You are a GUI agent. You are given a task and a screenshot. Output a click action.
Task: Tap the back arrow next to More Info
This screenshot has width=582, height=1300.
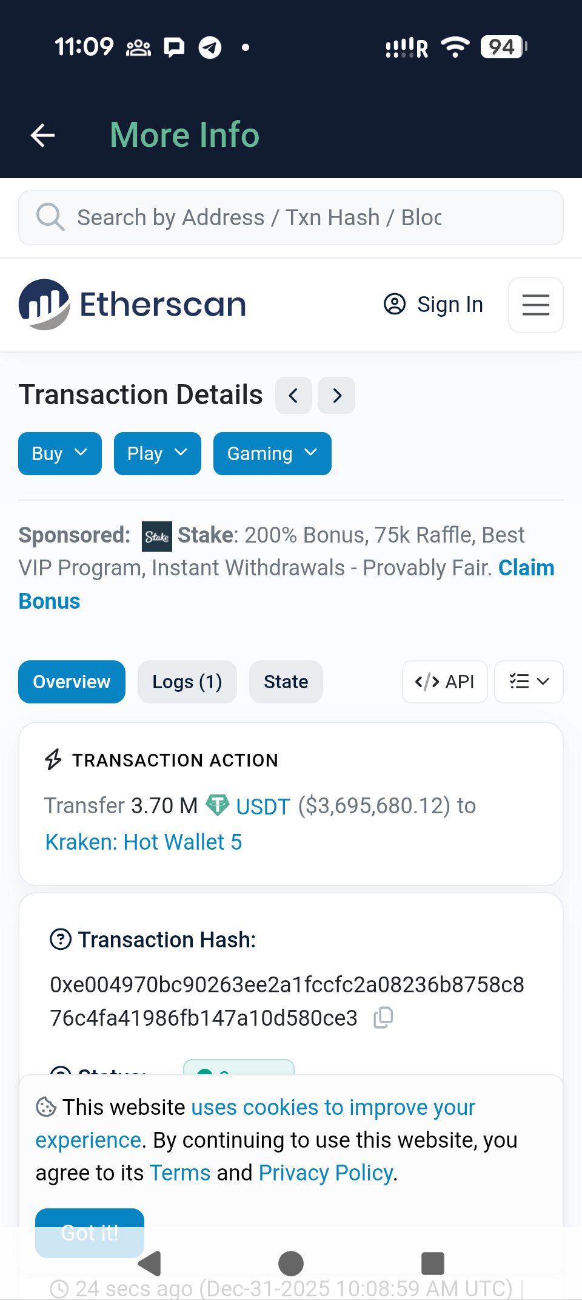[41, 135]
